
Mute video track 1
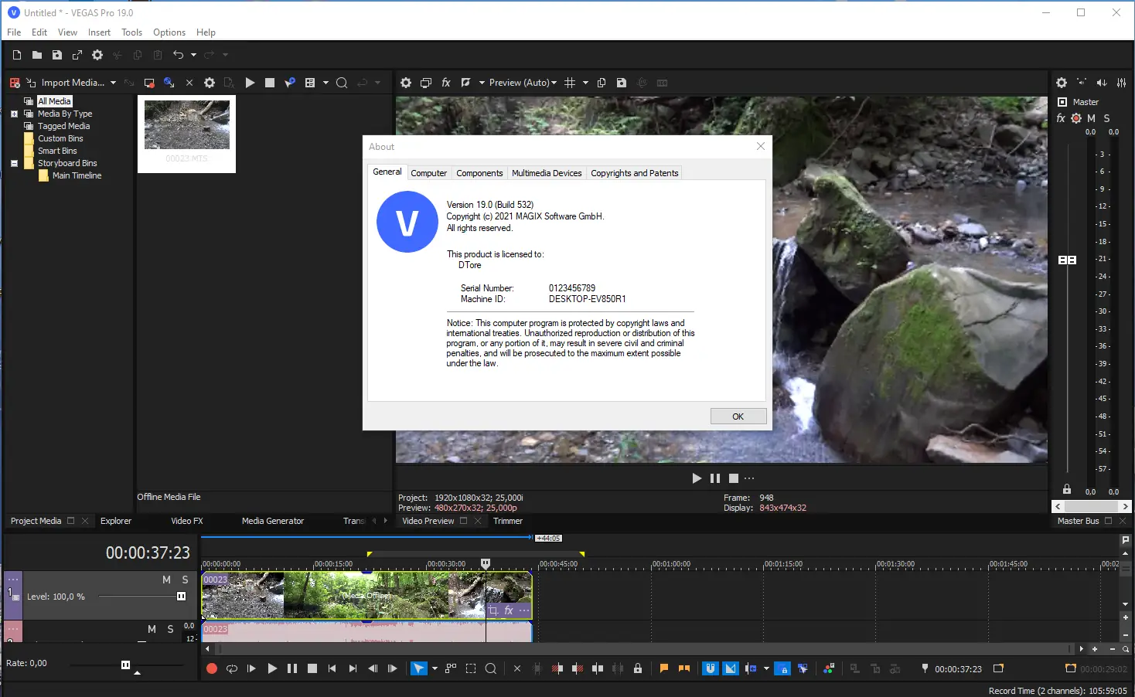pos(166,580)
